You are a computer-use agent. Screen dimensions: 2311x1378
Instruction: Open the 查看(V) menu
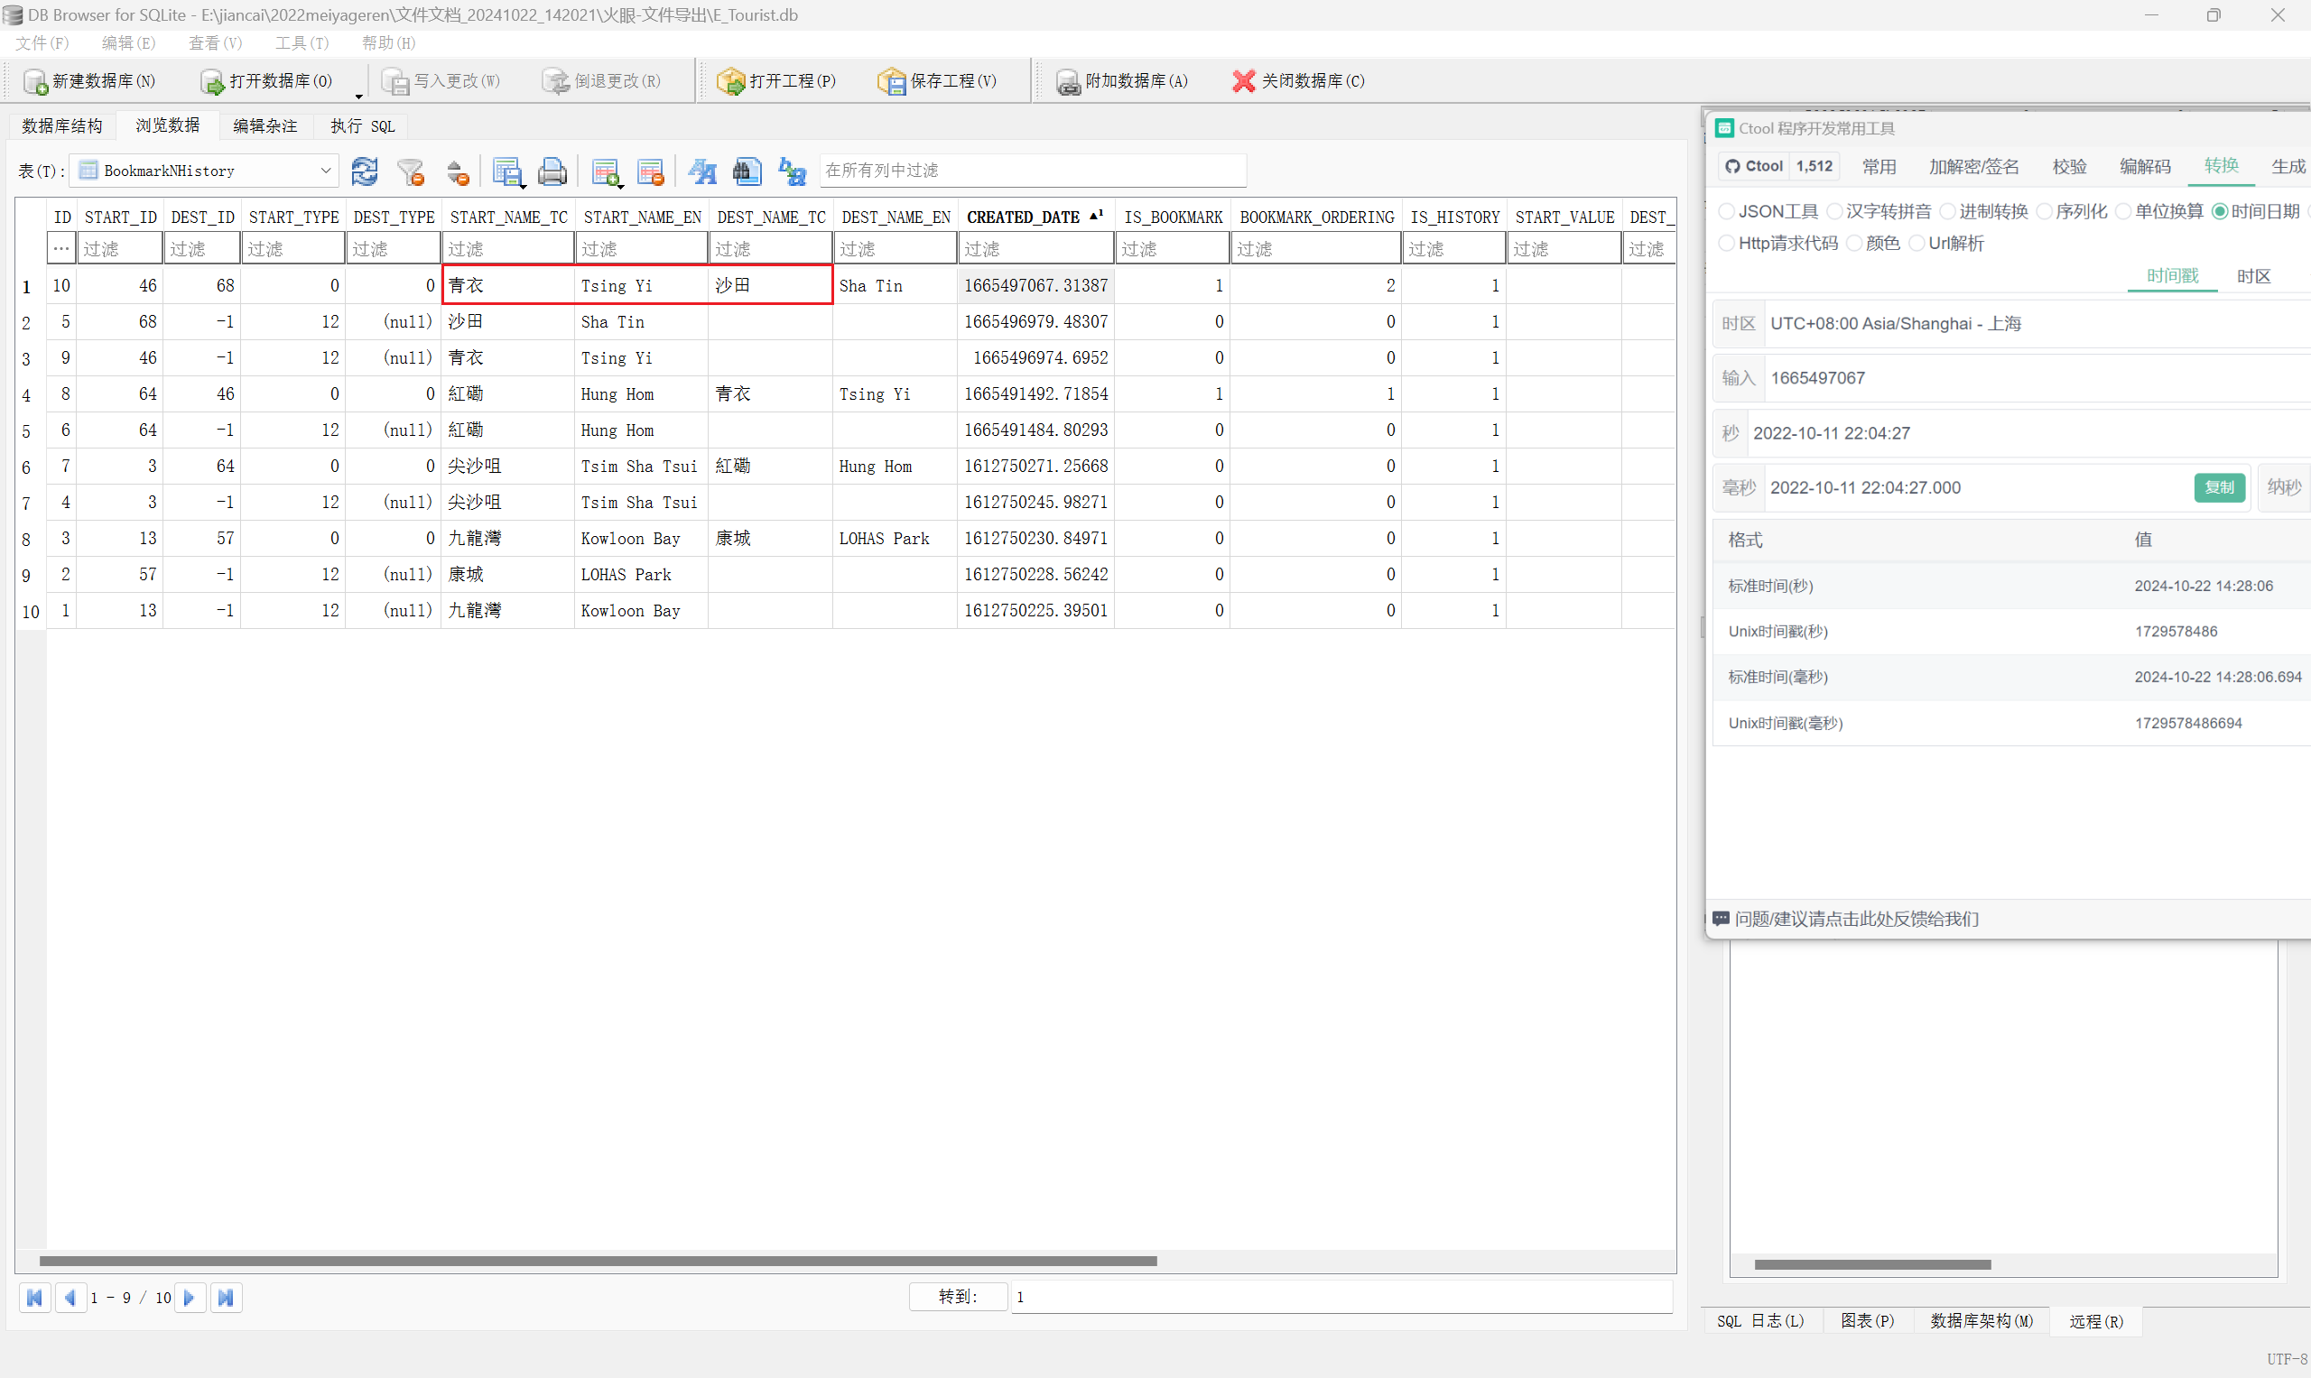[216, 42]
